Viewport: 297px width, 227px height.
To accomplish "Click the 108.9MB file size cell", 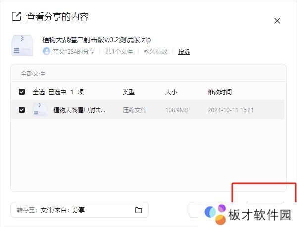I will click(177, 110).
